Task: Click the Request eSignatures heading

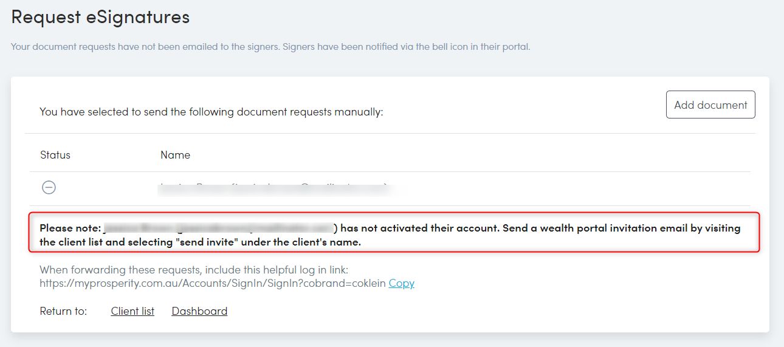Action: click(x=100, y=16)
